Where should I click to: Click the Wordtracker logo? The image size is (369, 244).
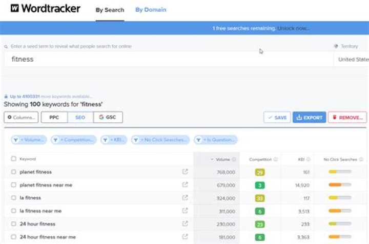[x=45, y=9]
